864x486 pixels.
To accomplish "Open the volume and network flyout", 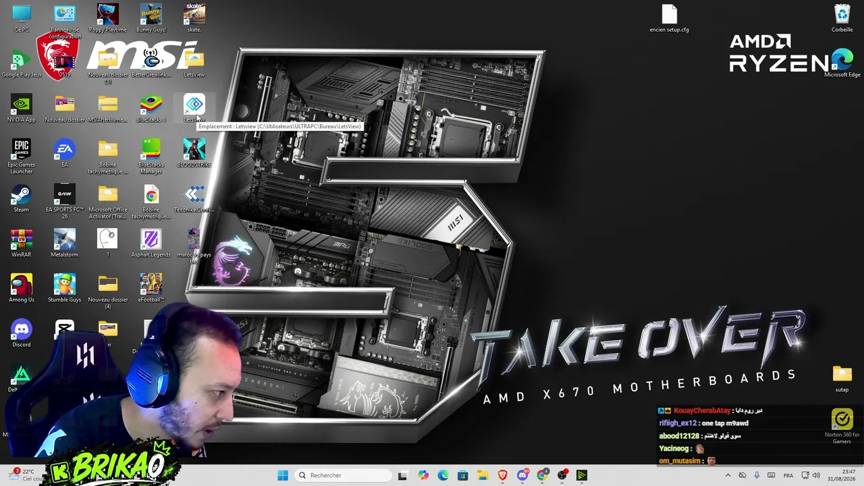I will click(x=810, y=475).
